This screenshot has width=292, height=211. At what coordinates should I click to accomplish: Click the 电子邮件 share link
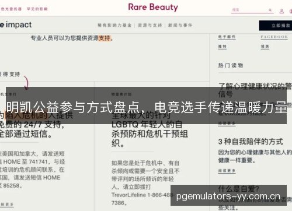(x=227, y=37)
